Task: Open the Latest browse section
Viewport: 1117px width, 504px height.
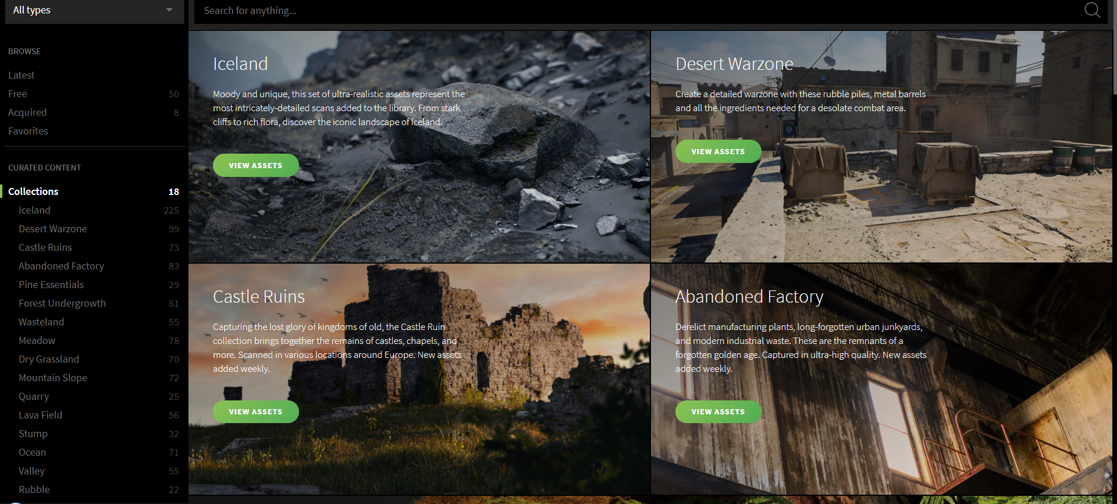Action: click(x=22, y=75)
